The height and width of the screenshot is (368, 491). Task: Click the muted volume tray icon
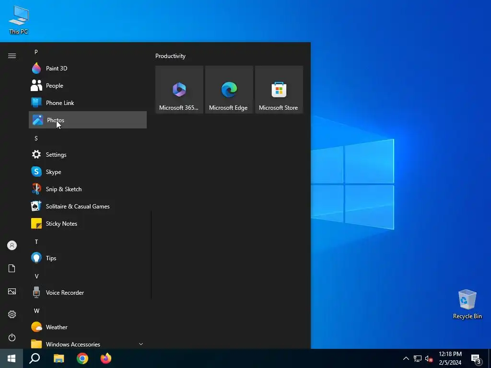click(429, 358)
